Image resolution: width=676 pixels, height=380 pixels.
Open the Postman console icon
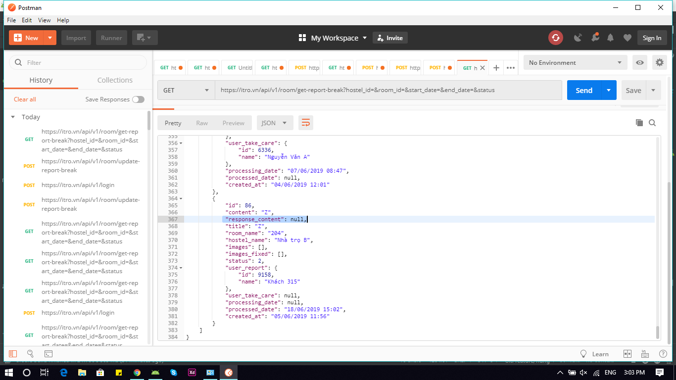click(48, 354)
